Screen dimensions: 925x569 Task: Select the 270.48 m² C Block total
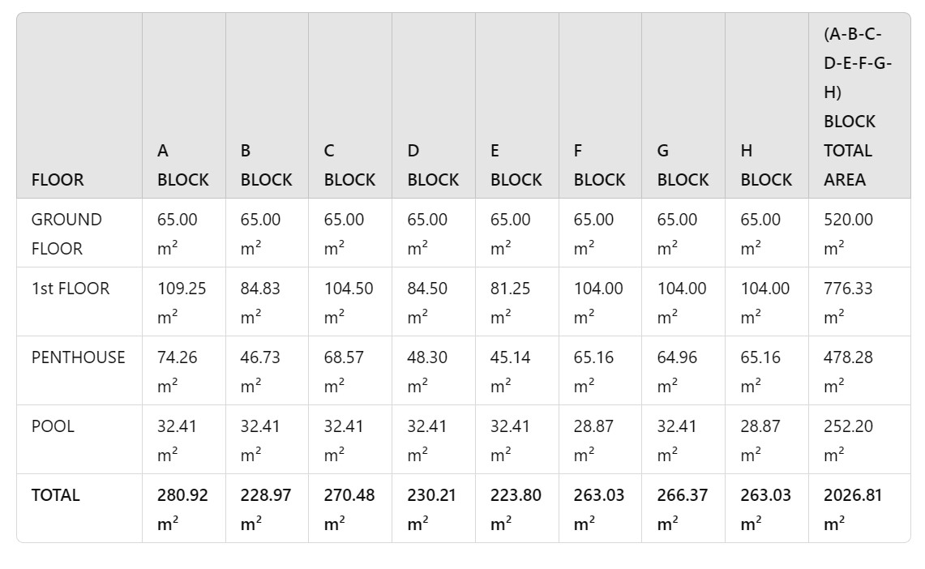(349, 508)
